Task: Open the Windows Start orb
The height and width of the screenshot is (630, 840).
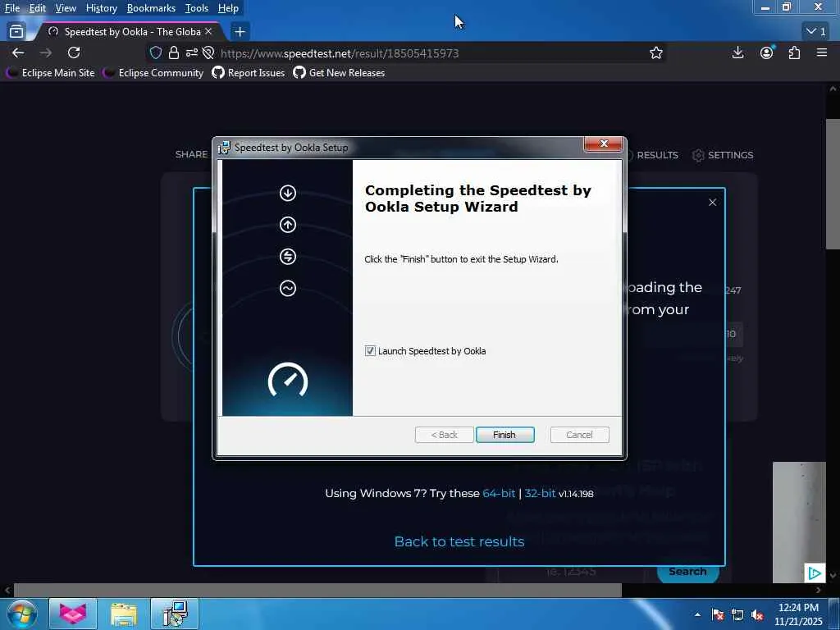Action: pyautogui.click(x=22, y=614)
